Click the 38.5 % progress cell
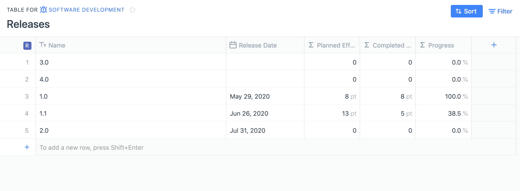This screenshot has height=191, width=520. (x=443, y=113)
